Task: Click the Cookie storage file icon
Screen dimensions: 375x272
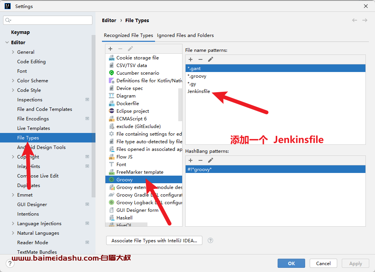Action: [112, 58]
